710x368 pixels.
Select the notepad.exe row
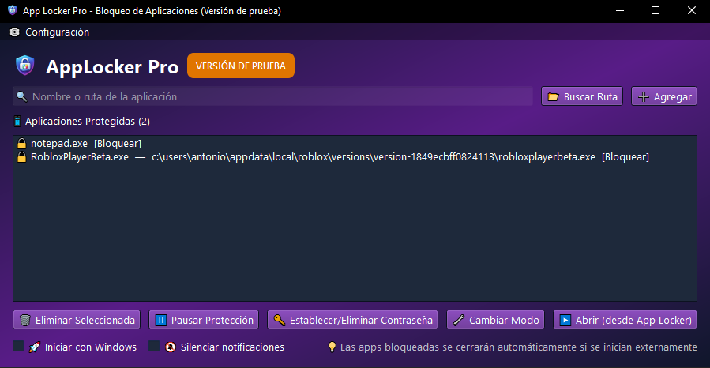(355, 144)
